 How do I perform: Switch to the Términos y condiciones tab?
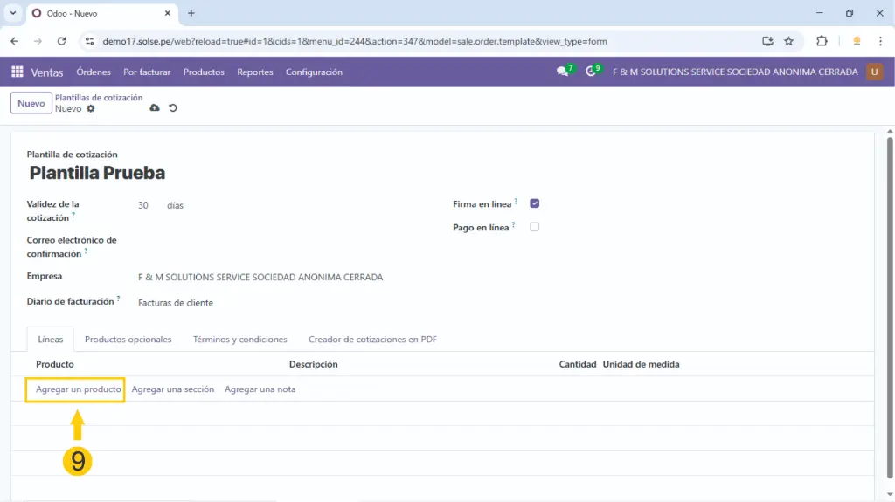tap(239, 340)
